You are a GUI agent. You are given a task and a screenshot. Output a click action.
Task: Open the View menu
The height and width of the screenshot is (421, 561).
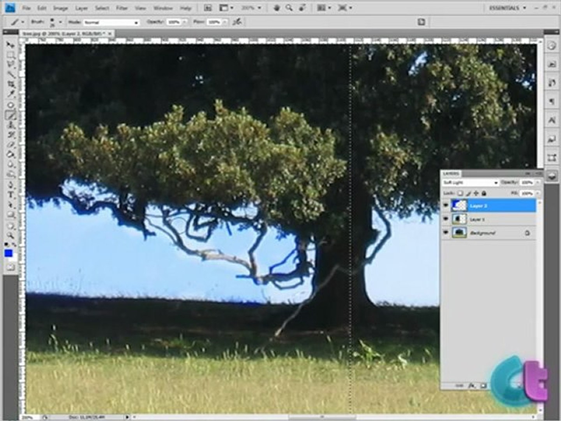[140, 8]
